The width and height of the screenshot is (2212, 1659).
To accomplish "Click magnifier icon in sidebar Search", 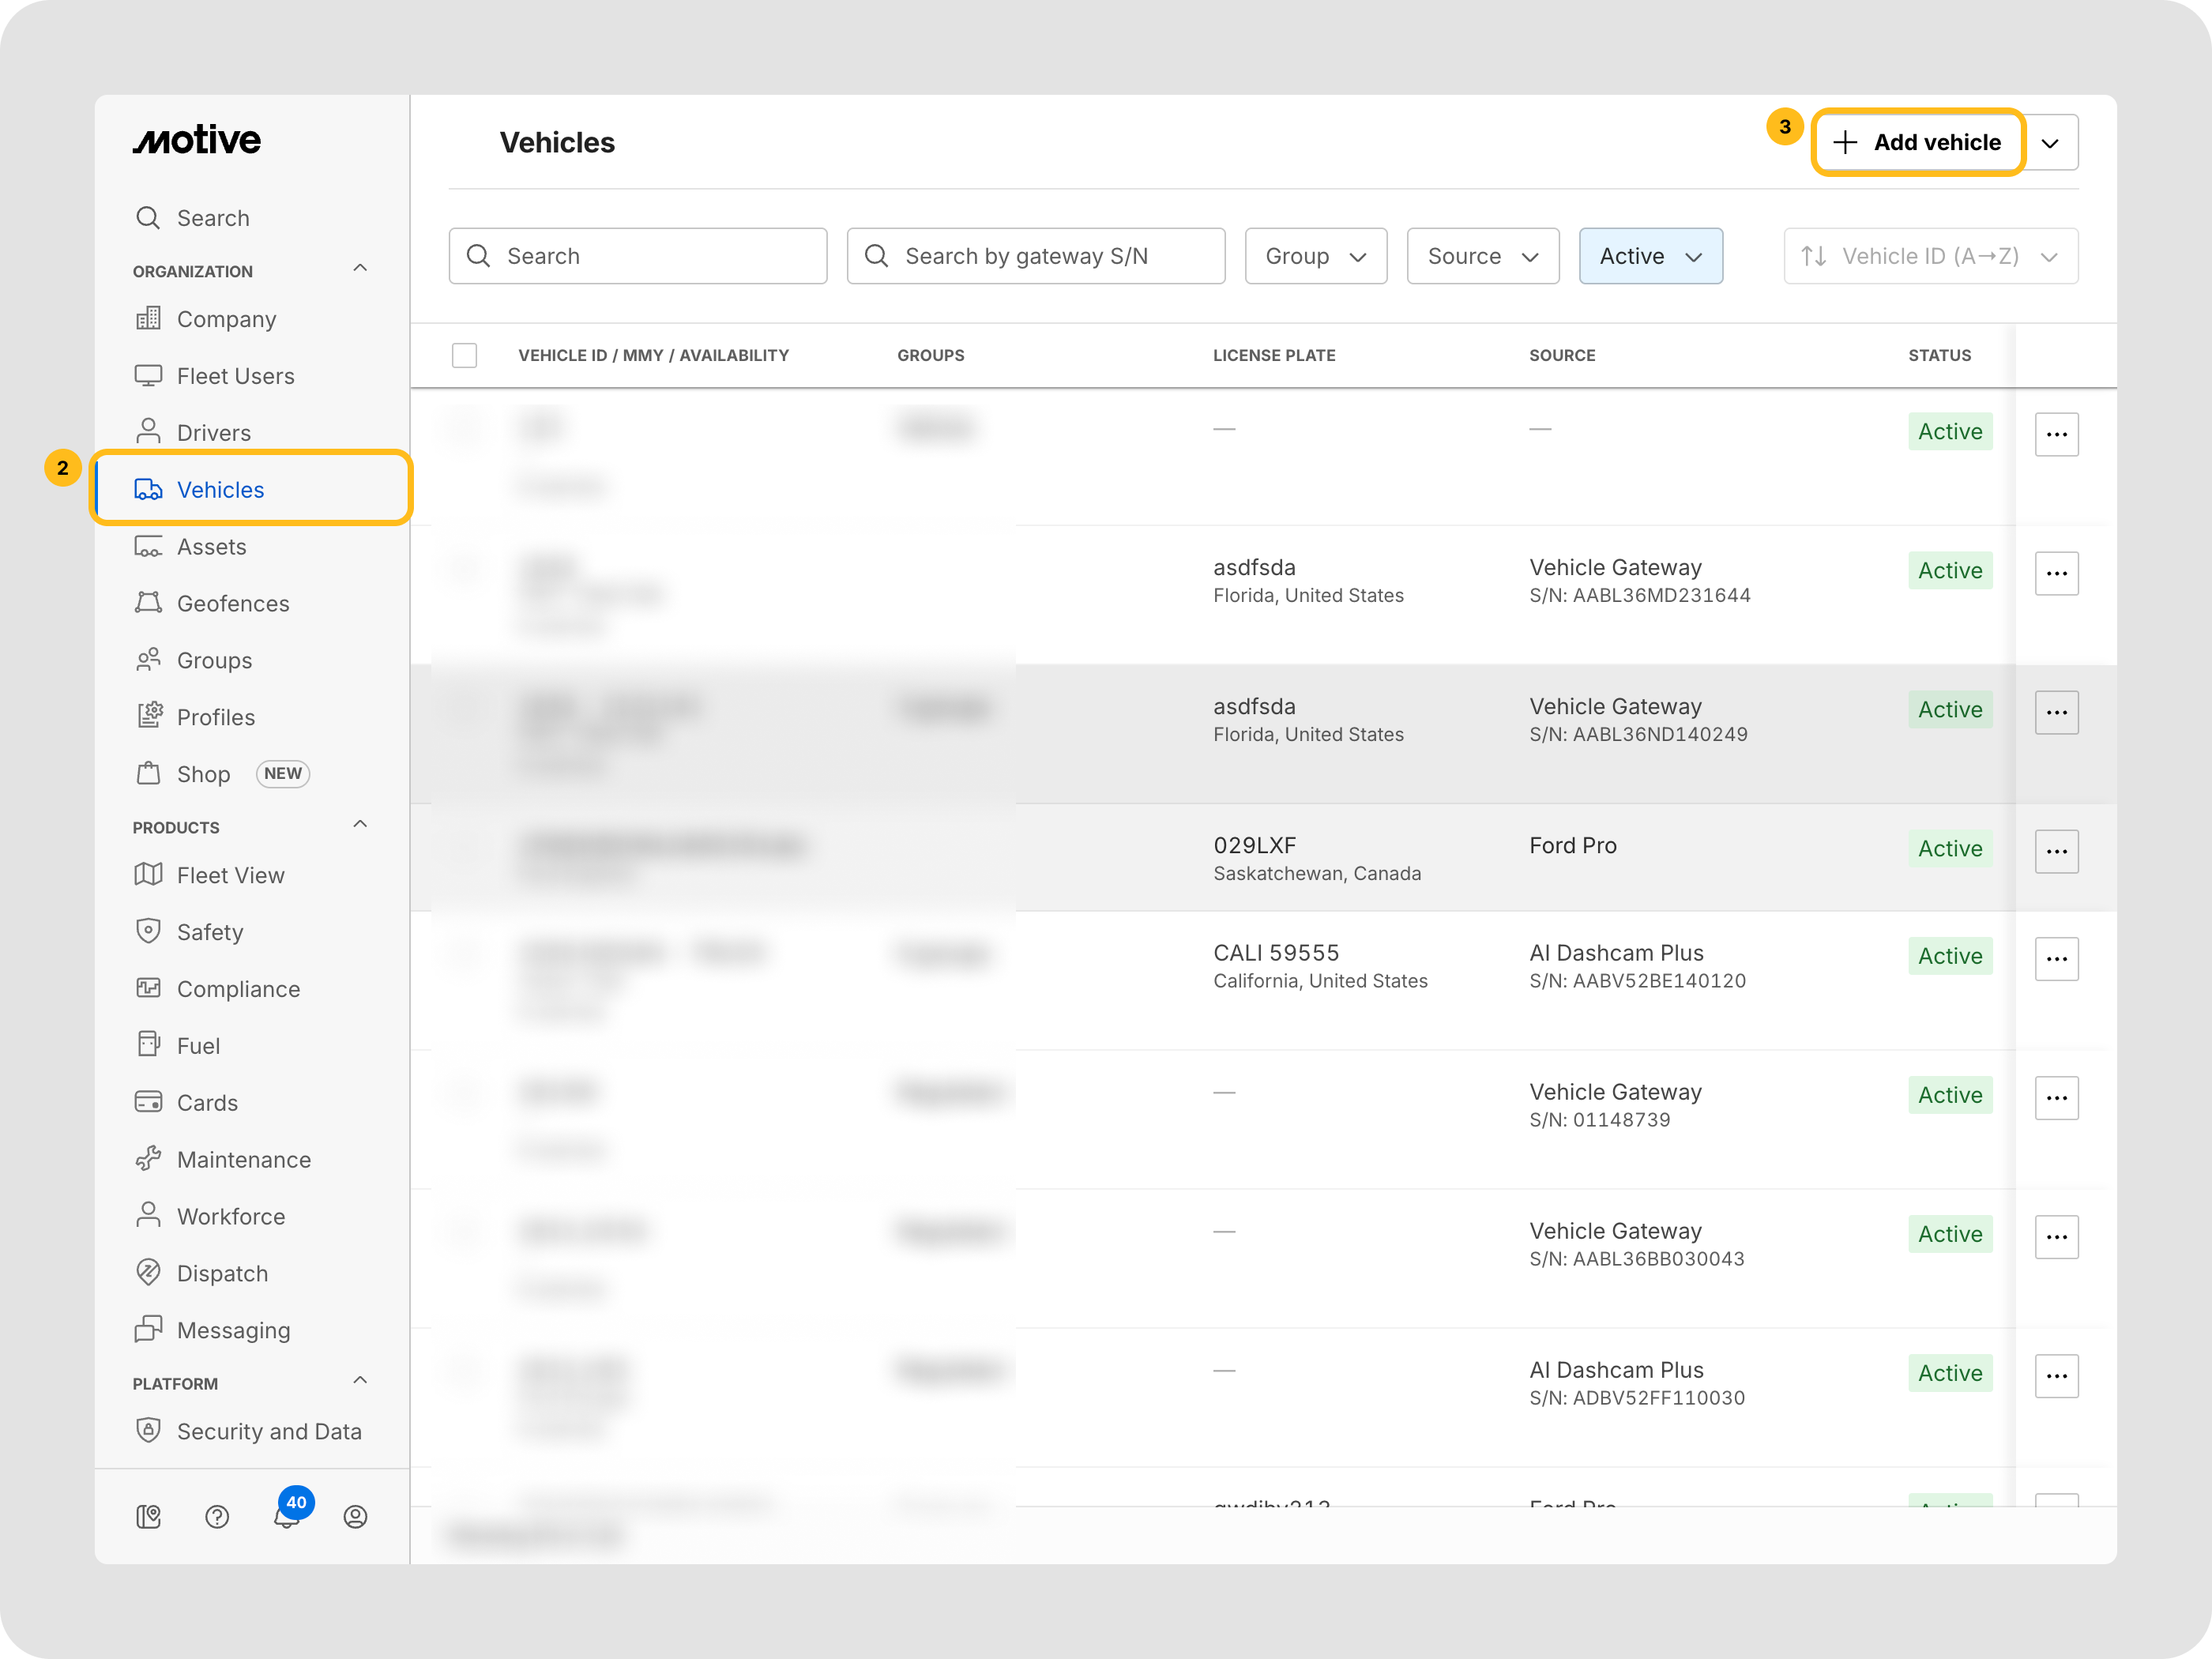I will point(148,218).
